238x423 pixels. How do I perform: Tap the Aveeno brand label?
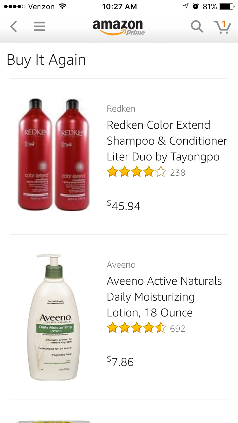pos(121,265)
